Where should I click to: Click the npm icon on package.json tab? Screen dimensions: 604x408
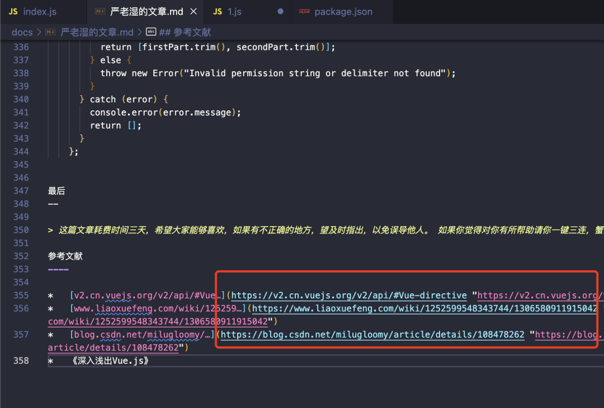(304, 11)
